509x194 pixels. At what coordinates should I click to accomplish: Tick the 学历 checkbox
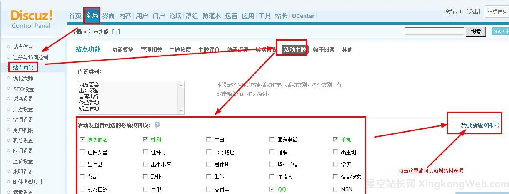[335, 165]
